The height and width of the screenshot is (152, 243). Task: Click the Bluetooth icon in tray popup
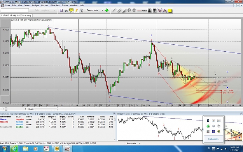click(208, 121)
